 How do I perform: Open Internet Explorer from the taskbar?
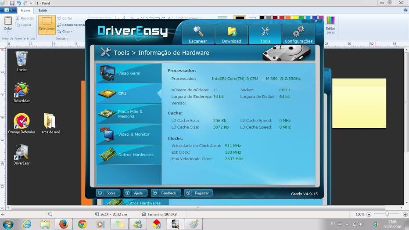click(27, 224)
